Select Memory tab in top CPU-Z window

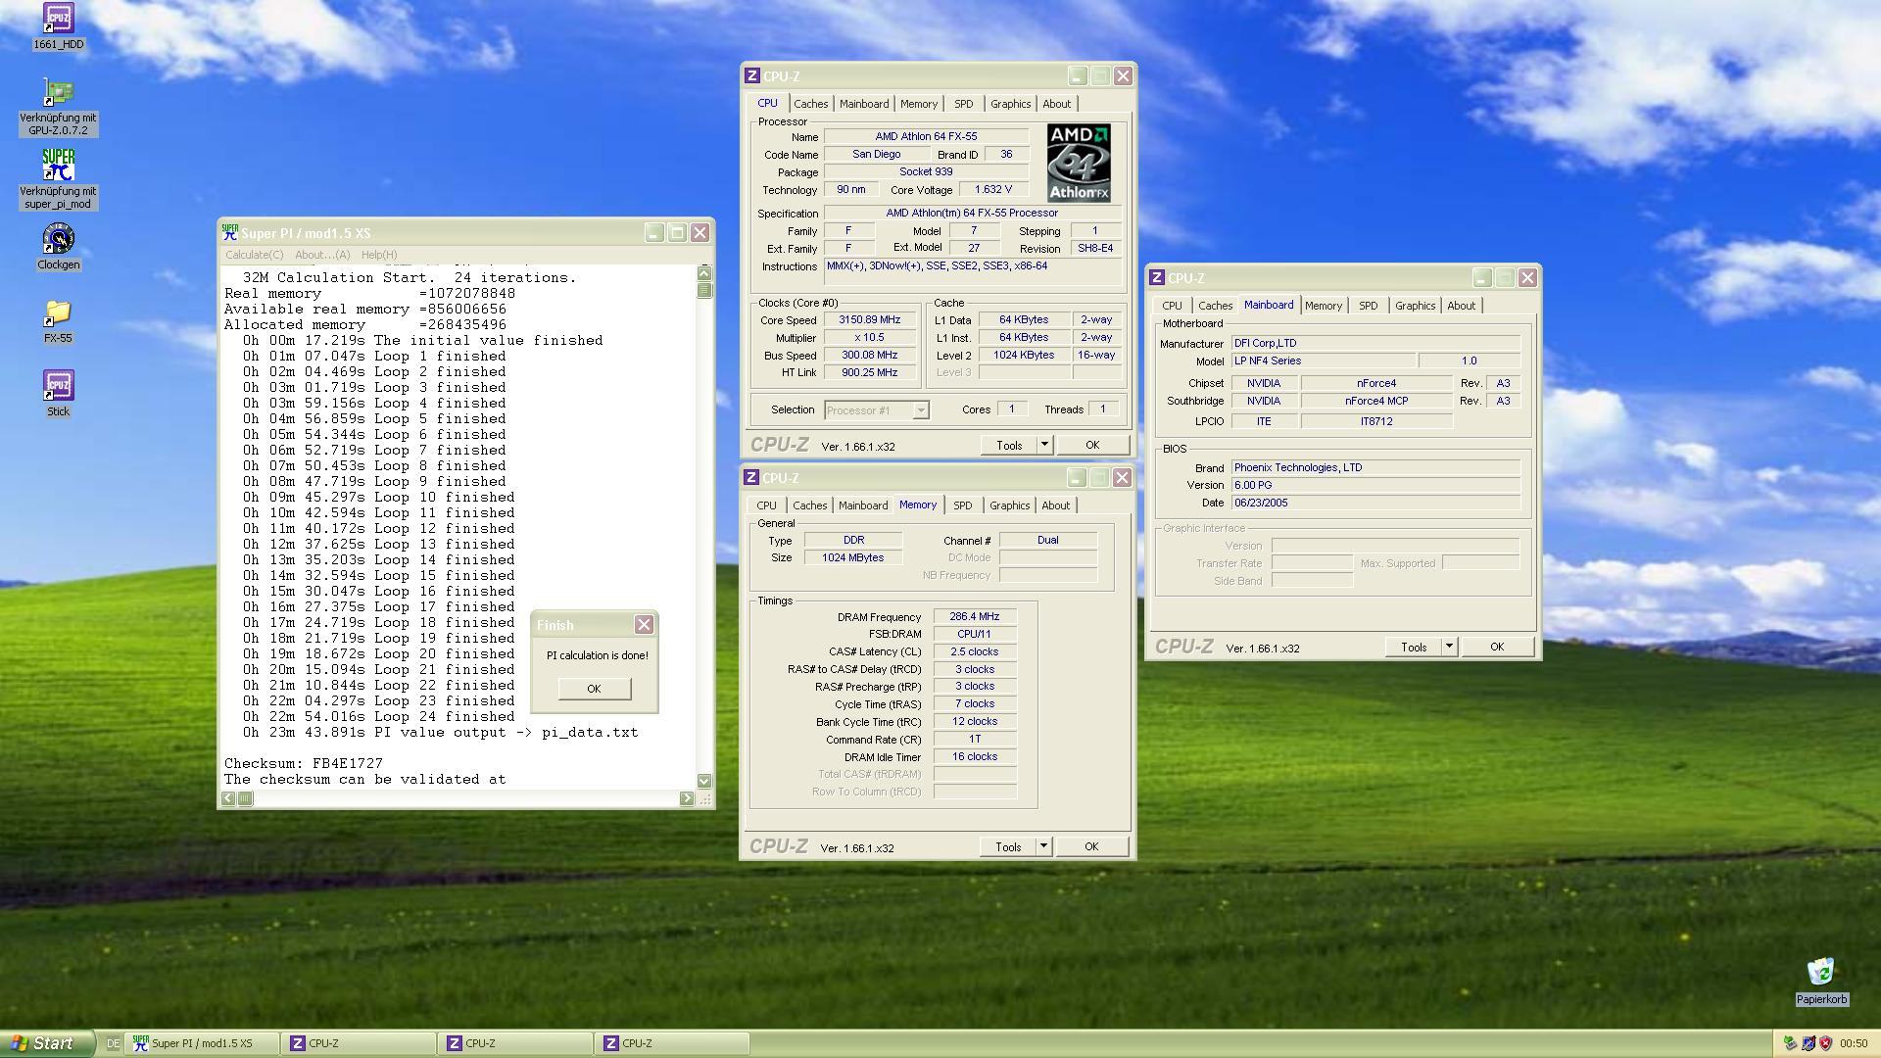[x=918, y=104]
